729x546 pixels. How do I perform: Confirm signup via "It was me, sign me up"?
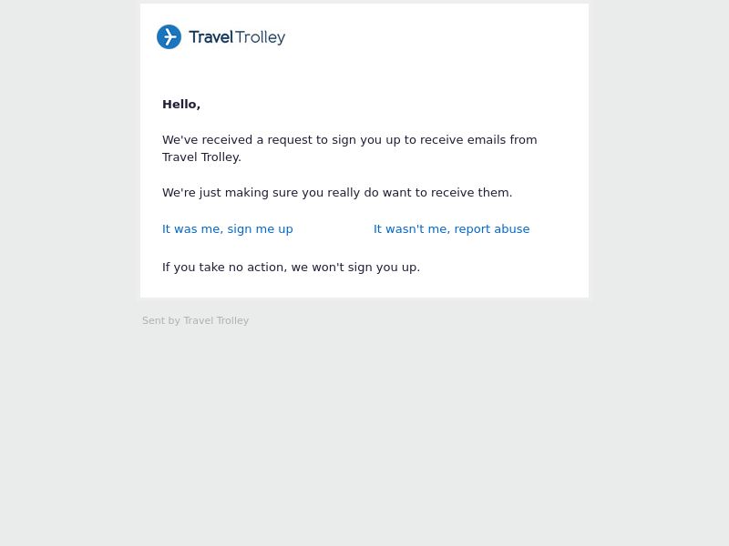[x=227, y=229]
